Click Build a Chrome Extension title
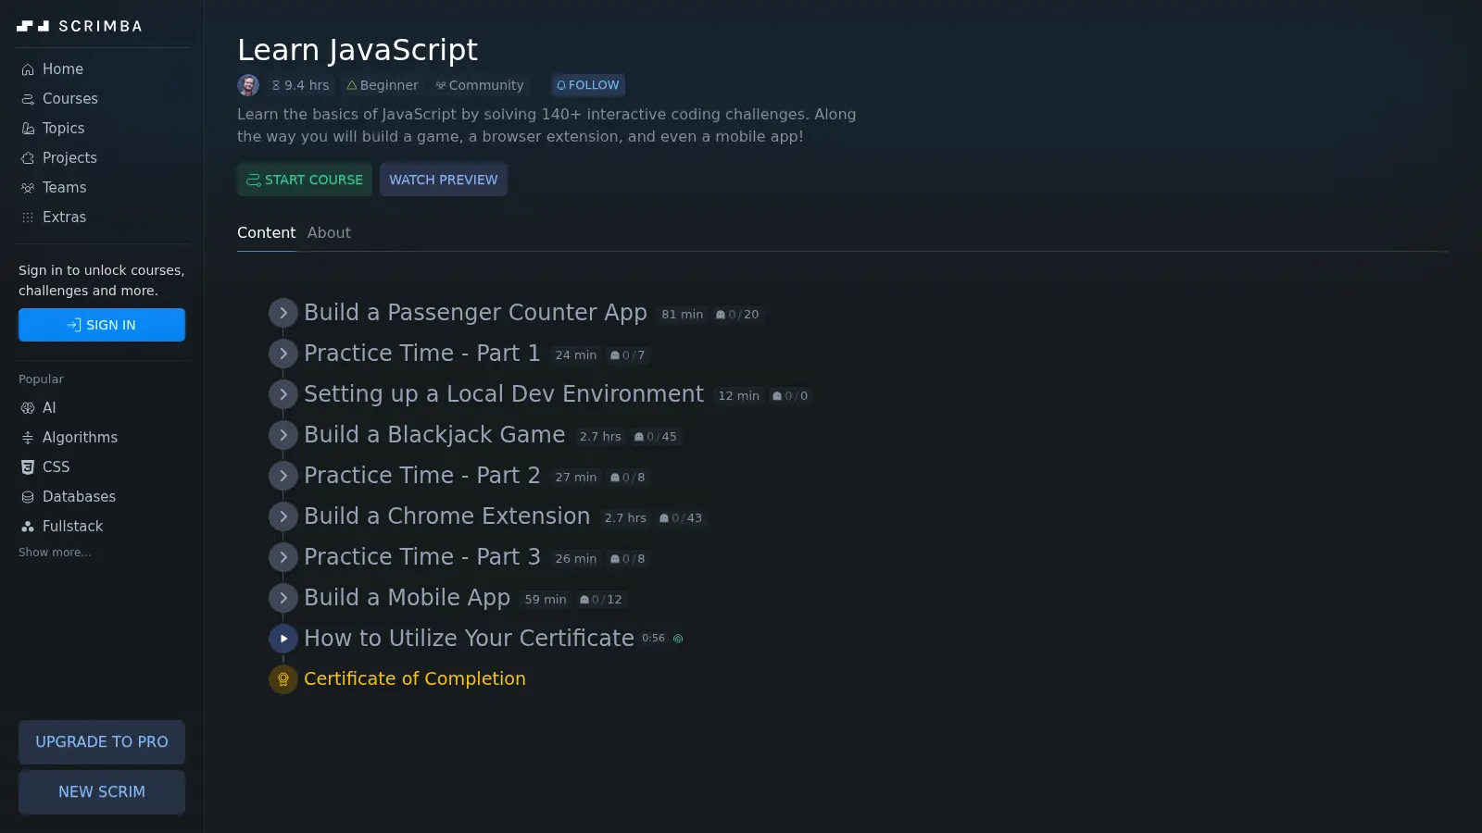The width and height of the screenshot is (1482, 833). [x=447, y=516]
